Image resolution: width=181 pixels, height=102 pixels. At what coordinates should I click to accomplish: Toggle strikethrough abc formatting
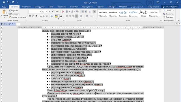[41, 16]
